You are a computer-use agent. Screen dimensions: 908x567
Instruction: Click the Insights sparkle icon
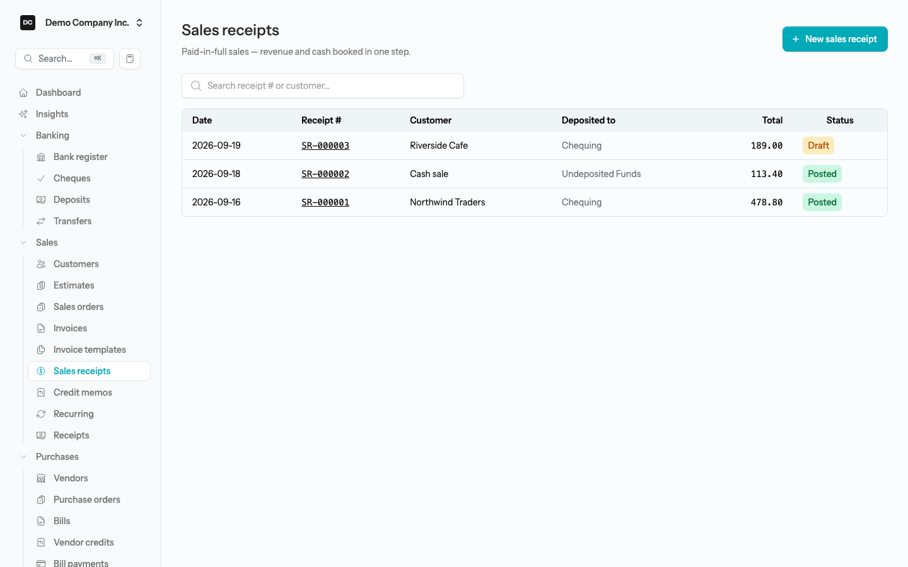(23, 114)
